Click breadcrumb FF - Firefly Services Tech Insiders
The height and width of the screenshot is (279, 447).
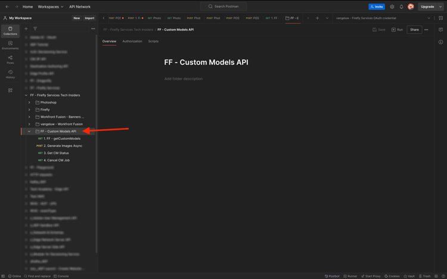pyautogui.click(x=128, y=30)
